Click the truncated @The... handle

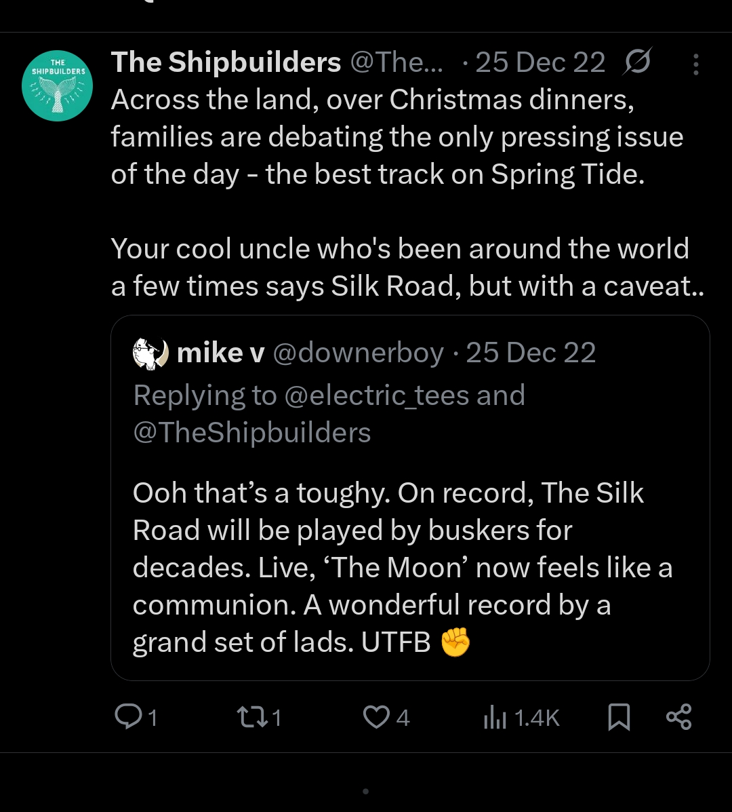pos(396,62)
